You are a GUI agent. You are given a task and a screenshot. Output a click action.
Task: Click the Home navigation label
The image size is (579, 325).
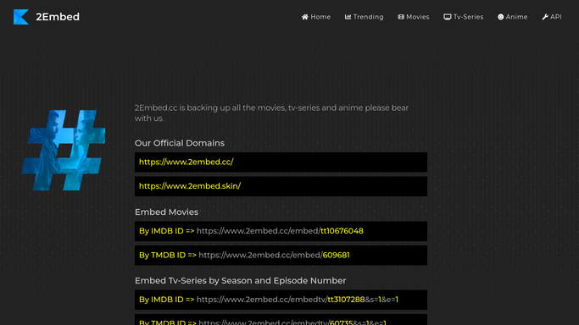pos(320,17)
